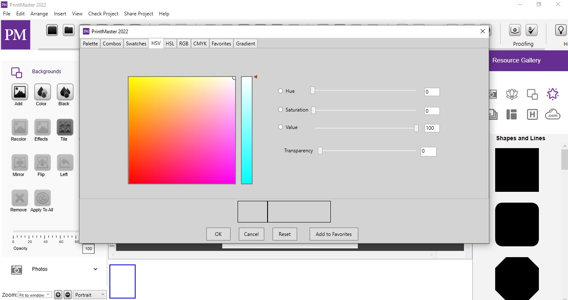The width and height of the screenshot is (568, 300).
Task: Switch to the Swatches tab
Action: [136, 43]
